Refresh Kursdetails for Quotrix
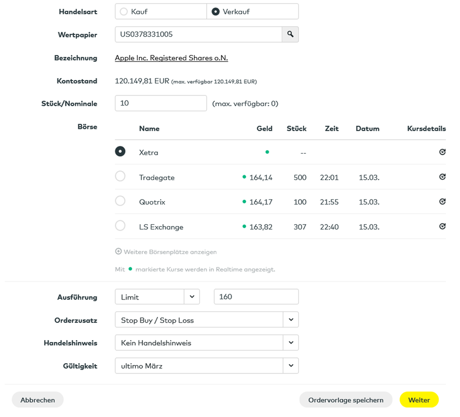The height and width of the screenshot is (417, 460). pos(442,202)
